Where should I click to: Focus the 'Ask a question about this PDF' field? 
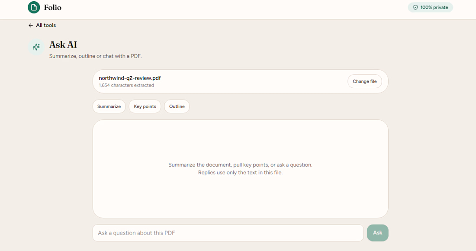[228, 233]
